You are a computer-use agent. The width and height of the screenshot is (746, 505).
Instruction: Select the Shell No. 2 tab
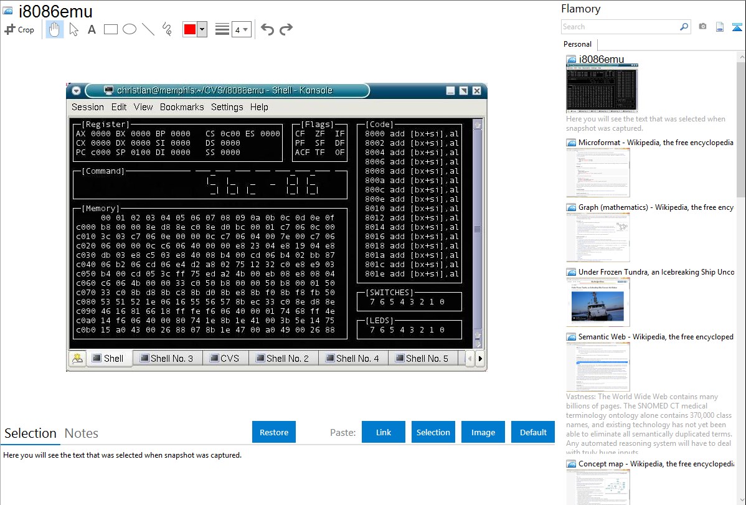point(283,359)
